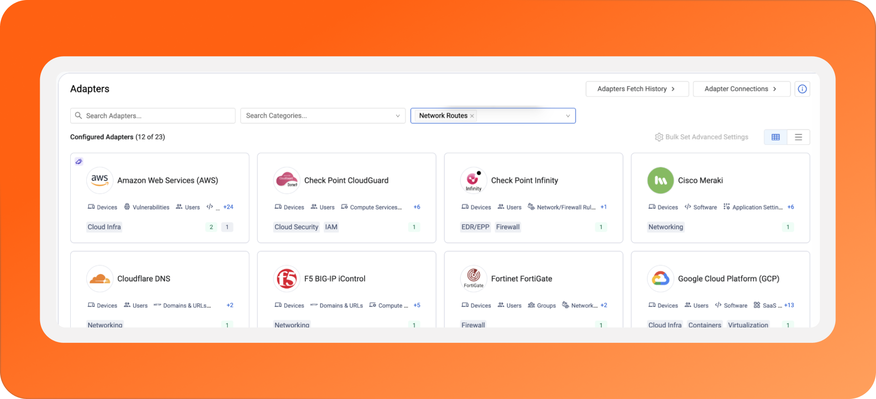Click the Users icon on Check Point CloudGuard card
876x399 pixels.
[x=314, y=207]
